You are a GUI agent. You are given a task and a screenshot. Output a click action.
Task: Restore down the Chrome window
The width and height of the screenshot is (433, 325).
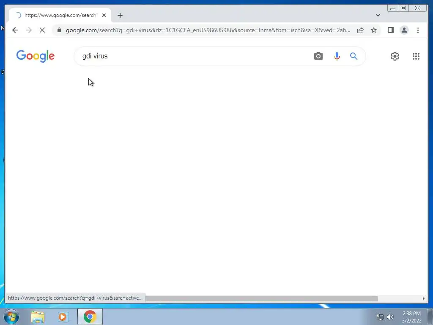point(403,8)
